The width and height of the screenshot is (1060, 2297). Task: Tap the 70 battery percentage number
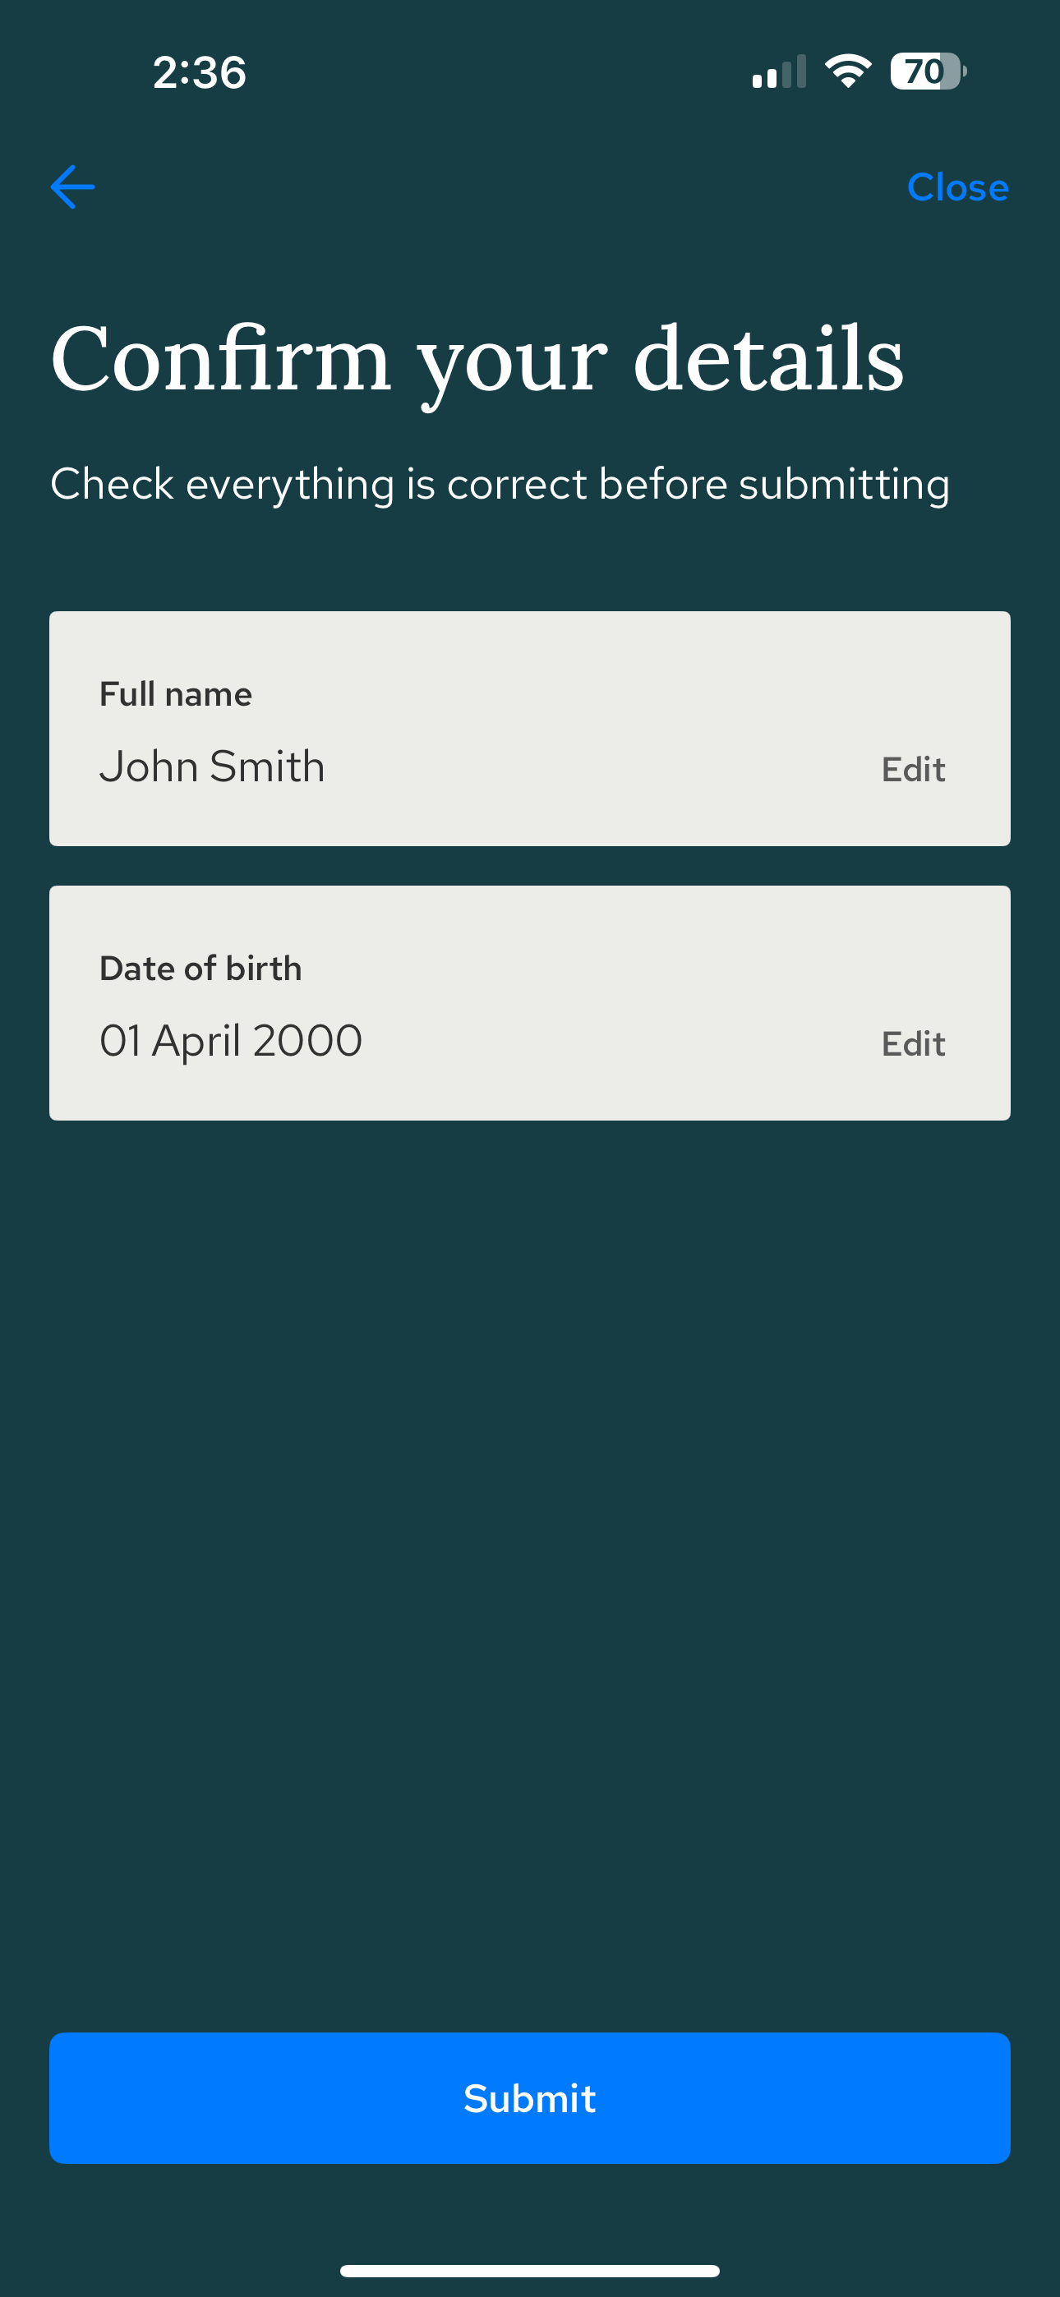pos(923,71)
